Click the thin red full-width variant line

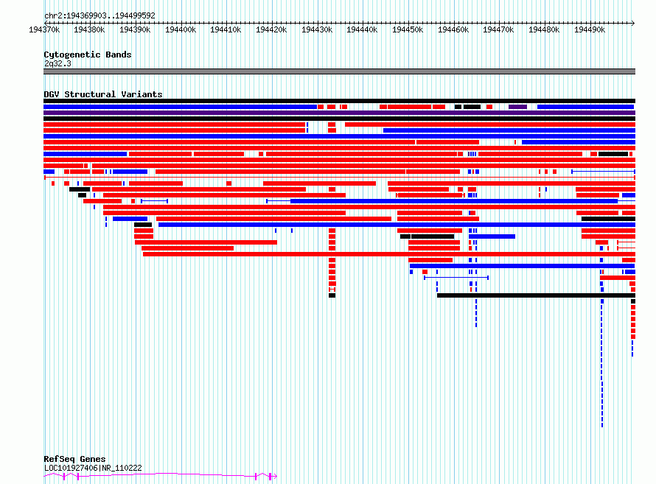point(339,178)
